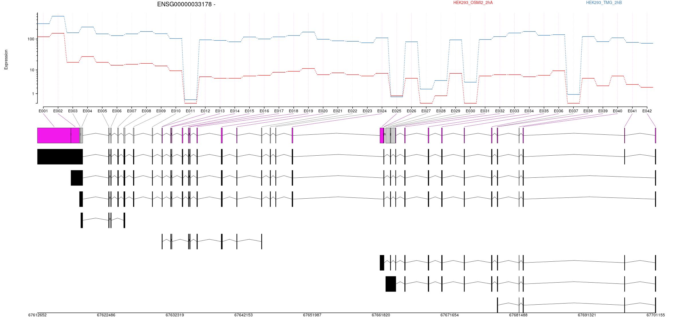Click exon label E012
This screenshot has width=687, height=321.
(x=205, y=111)
